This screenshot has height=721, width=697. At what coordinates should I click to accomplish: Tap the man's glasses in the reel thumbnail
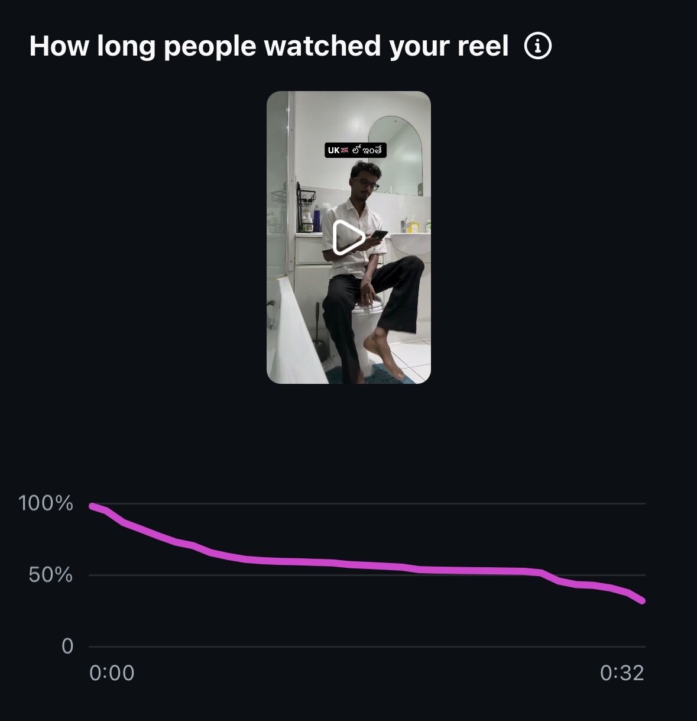[x=366, y=184]
